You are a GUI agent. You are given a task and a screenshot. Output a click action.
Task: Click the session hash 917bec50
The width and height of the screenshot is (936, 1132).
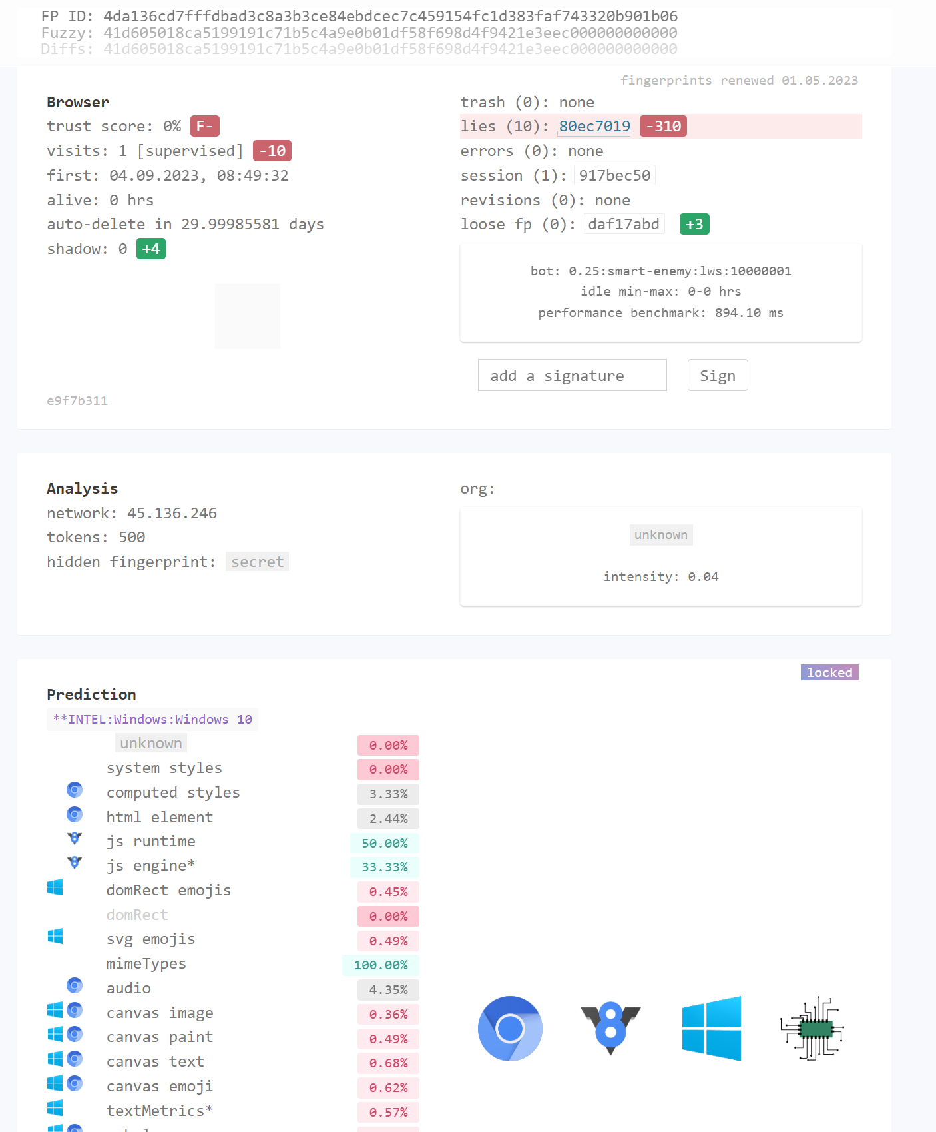point(614,175)
